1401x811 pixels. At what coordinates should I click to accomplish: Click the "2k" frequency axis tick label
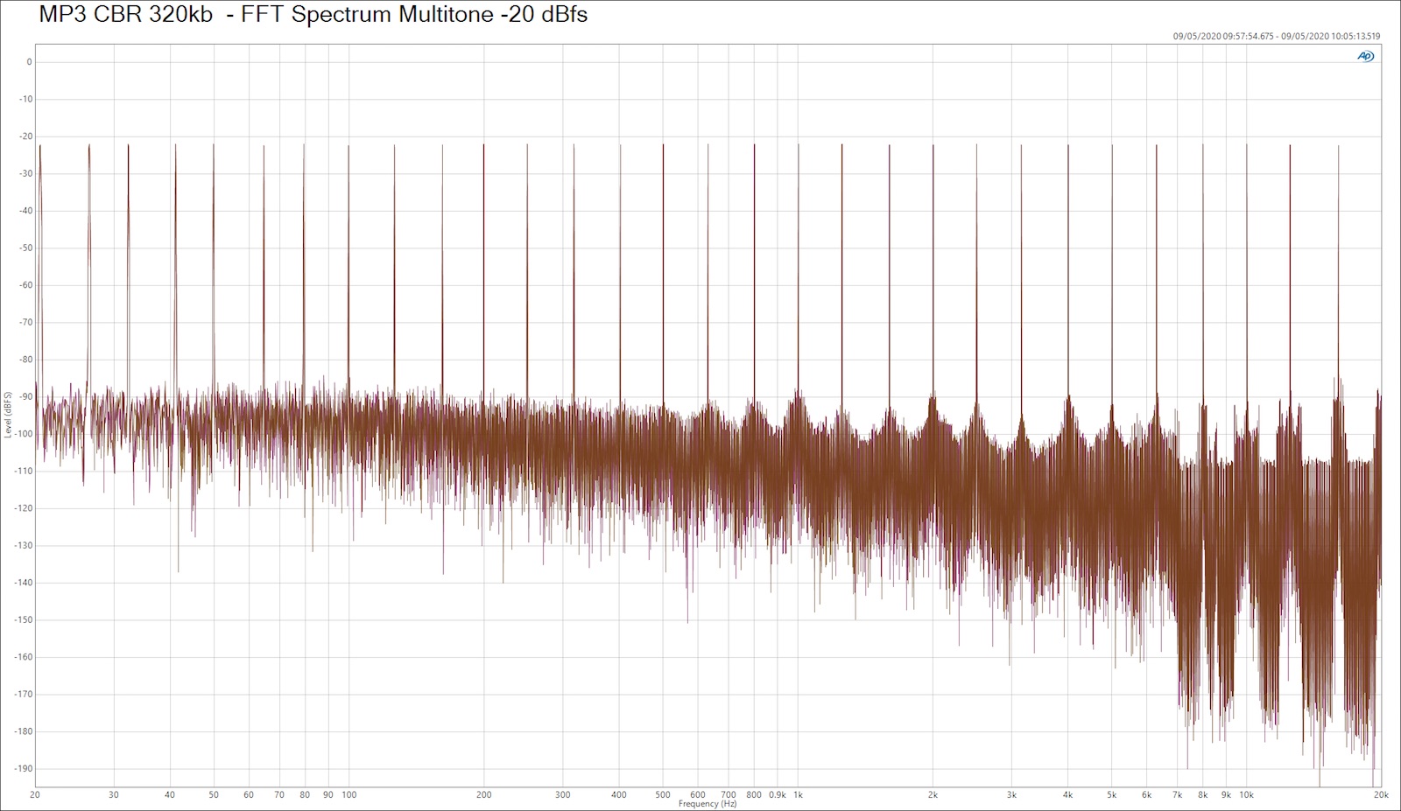933,795
